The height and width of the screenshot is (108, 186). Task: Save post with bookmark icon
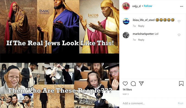[181, 83]
